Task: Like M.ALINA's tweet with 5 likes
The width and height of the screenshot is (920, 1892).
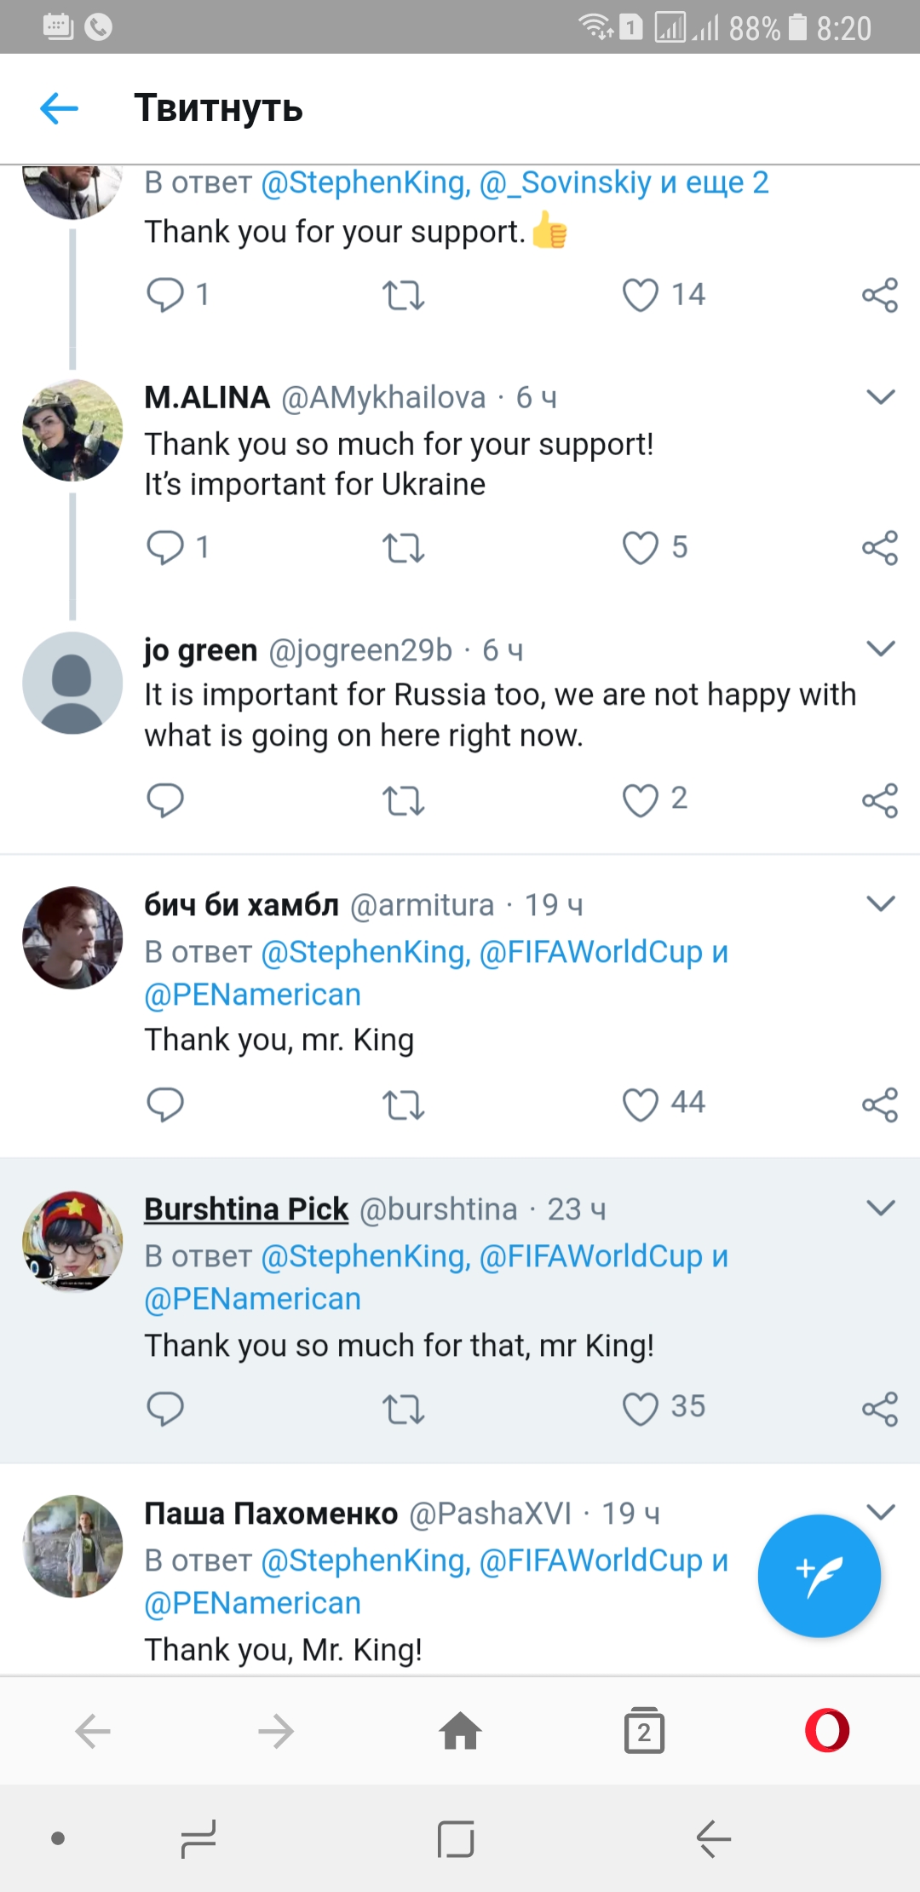Action: (x=641, y=548)
